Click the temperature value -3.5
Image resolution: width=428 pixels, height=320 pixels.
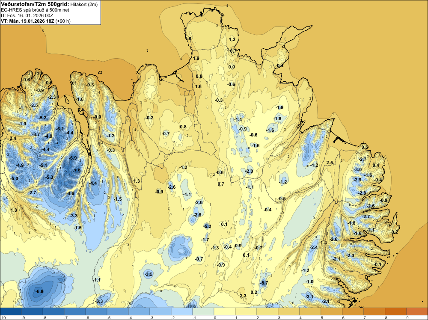pos(149,274)
